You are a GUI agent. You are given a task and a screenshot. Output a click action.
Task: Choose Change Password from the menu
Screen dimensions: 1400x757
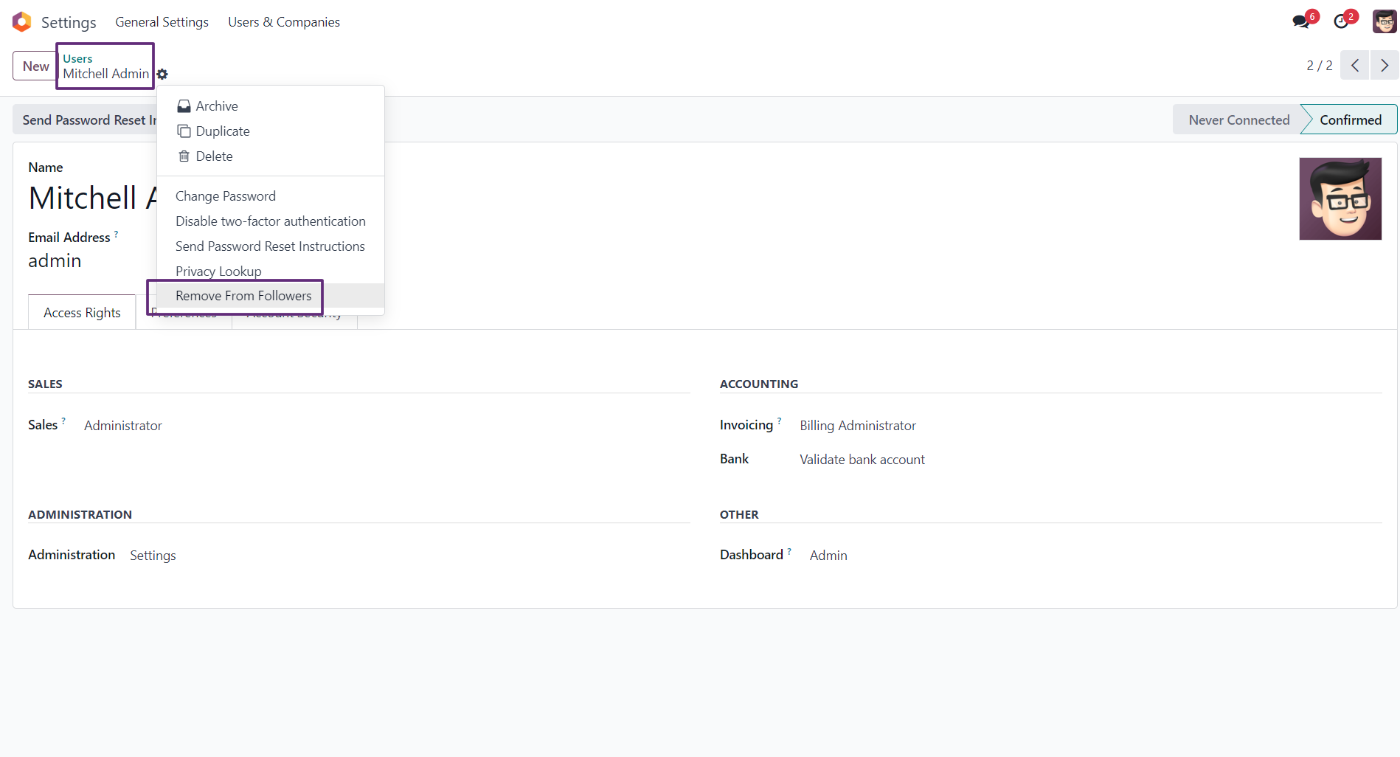coord(271,196)
